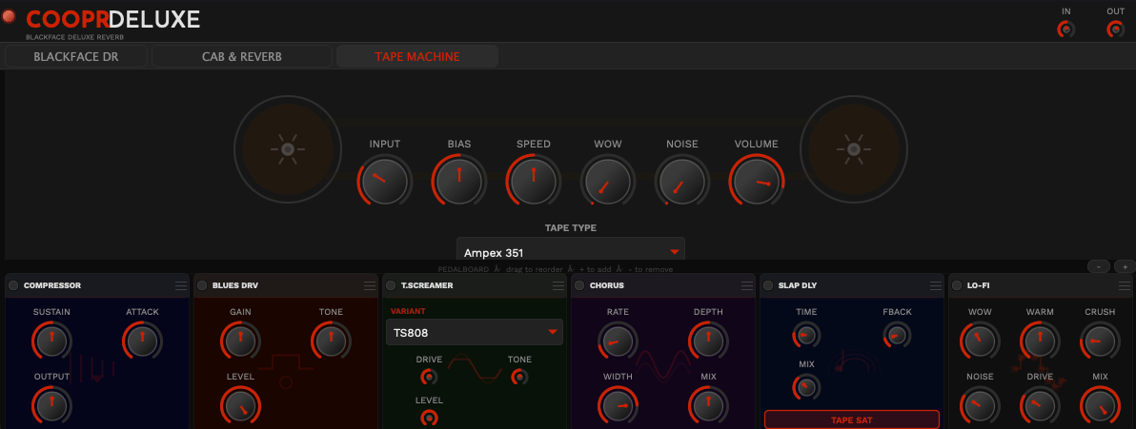Click the left tape reel
Screen dimensions: 1136x429
tap(288, 149)
